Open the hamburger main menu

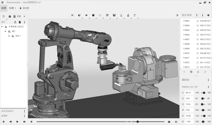pos(3,2)
